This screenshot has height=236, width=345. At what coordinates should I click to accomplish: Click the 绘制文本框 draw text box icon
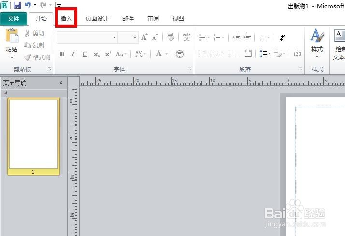[339, 36]
